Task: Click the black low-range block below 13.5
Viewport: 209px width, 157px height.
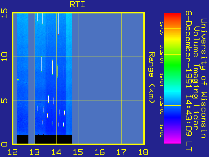Action: click(x=54, y=139)
